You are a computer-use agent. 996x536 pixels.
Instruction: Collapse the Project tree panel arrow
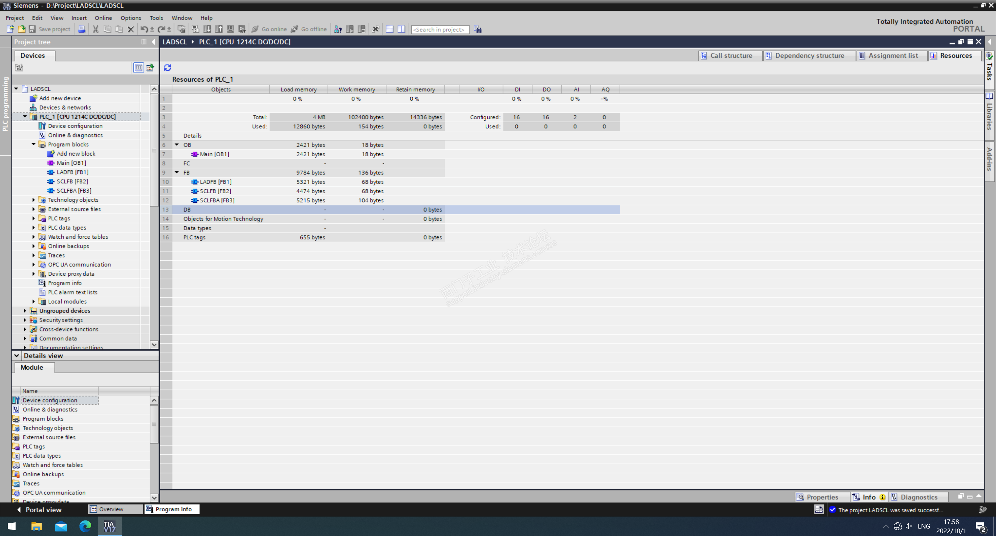pyautogui.click(x=153, y=42)
